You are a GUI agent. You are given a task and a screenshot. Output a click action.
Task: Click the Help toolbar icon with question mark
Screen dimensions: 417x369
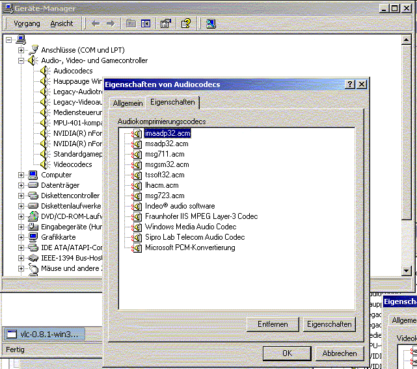pos(186,23)
